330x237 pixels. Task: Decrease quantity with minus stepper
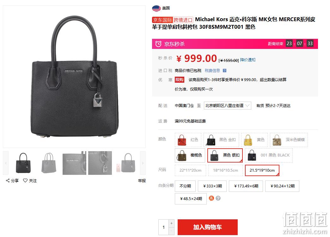[x=172, y=231]
